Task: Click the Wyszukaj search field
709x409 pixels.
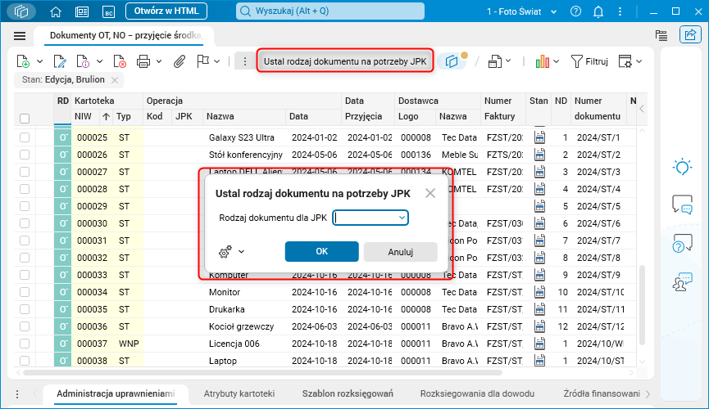Action: pos(330,11)
